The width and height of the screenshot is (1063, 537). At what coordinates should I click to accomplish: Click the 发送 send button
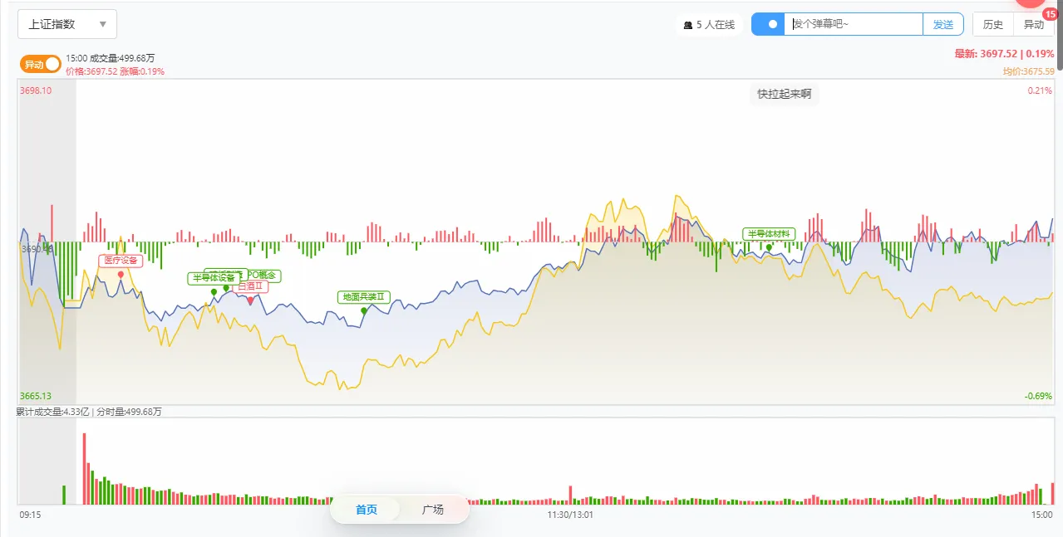(x=943, y=24)
